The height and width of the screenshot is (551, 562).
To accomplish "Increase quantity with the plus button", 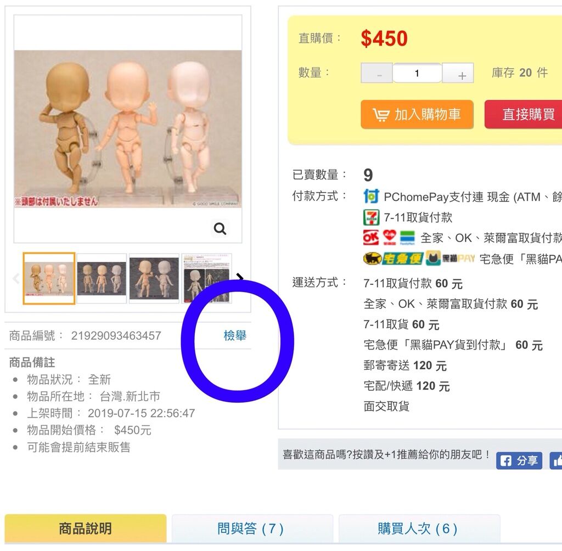I will (x=458, y=73).
